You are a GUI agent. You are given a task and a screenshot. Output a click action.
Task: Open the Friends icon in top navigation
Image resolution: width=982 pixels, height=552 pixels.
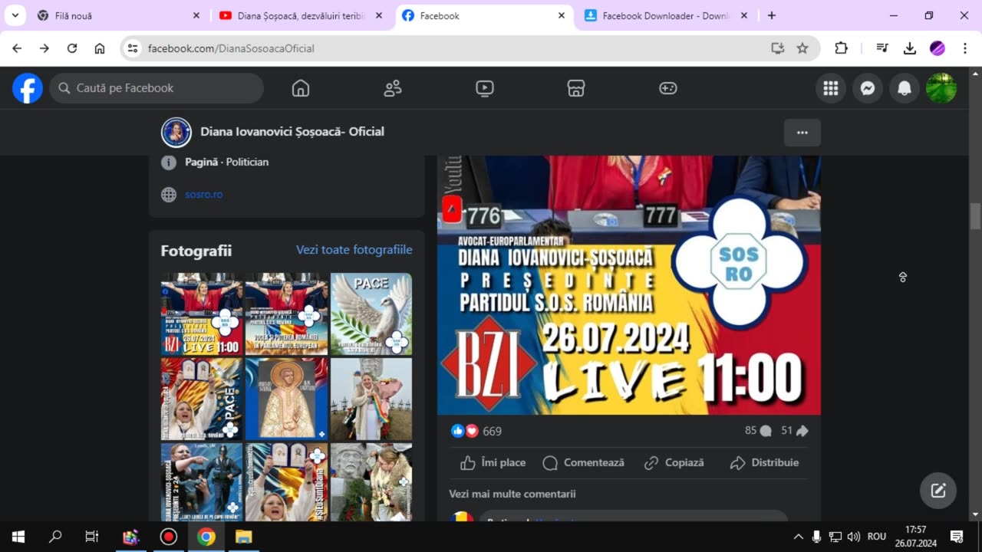393,88
